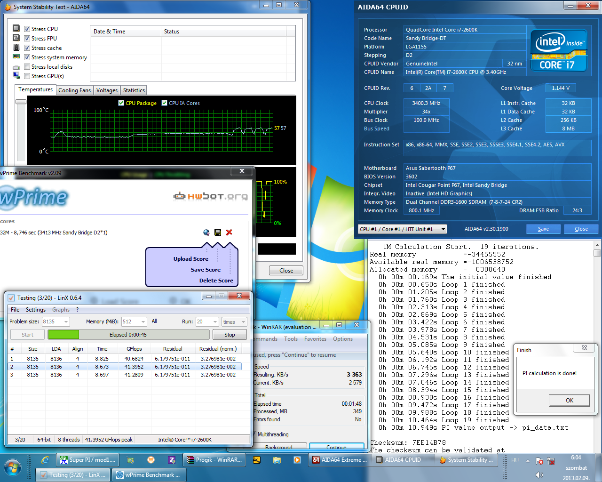Click the wPrime save score floppy icon
The image size is (602, 482).
pos(218,233)
